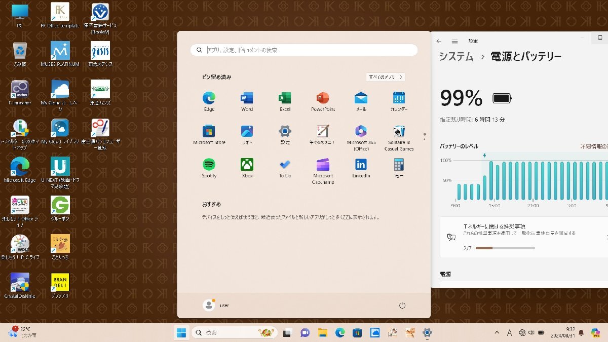Click the battery-level details link in Settings

(x=594, y=146)
